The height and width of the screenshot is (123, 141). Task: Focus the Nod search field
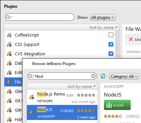click(62, 76)
